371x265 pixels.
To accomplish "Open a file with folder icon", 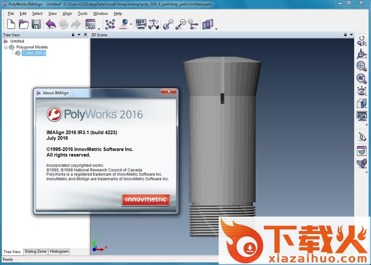I will tap(24, 24).
